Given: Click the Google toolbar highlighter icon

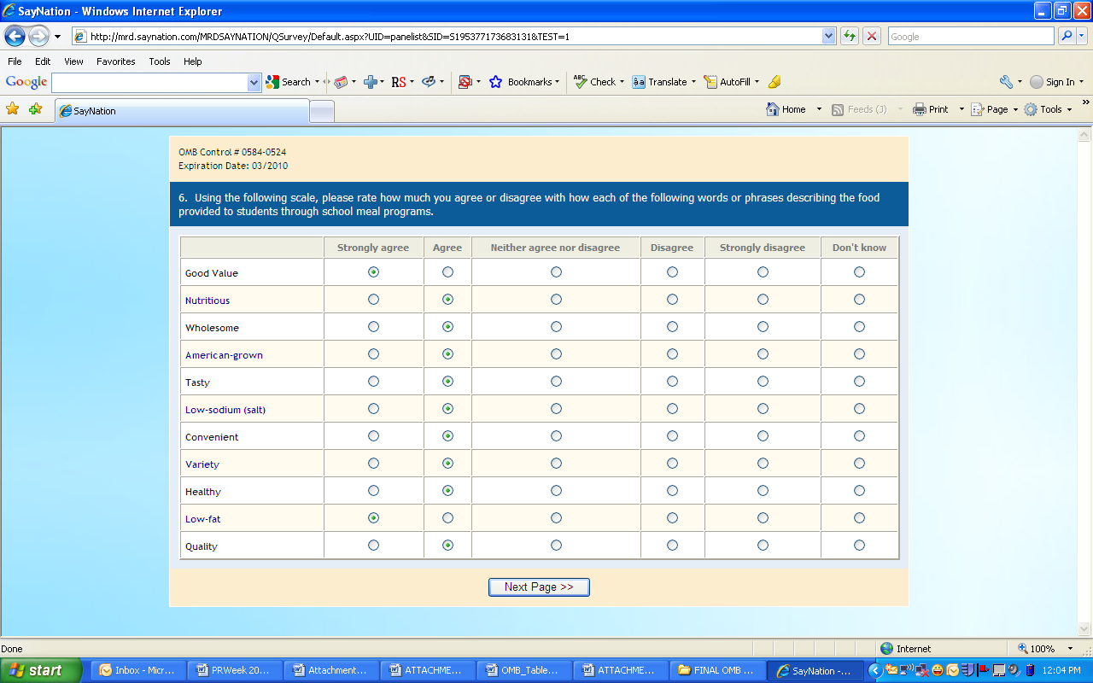Looking at the screenshot, I should click(x=774, y=82).
